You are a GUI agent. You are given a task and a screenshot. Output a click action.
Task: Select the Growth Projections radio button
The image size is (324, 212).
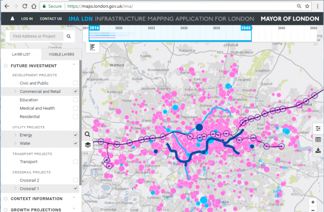pyautogui.click(x=6, y=210)
